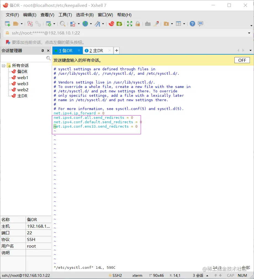Screen dimensions: 254x279
Task: Click the keyboard icon in toolbar
Action: click(x=148, y=24)
